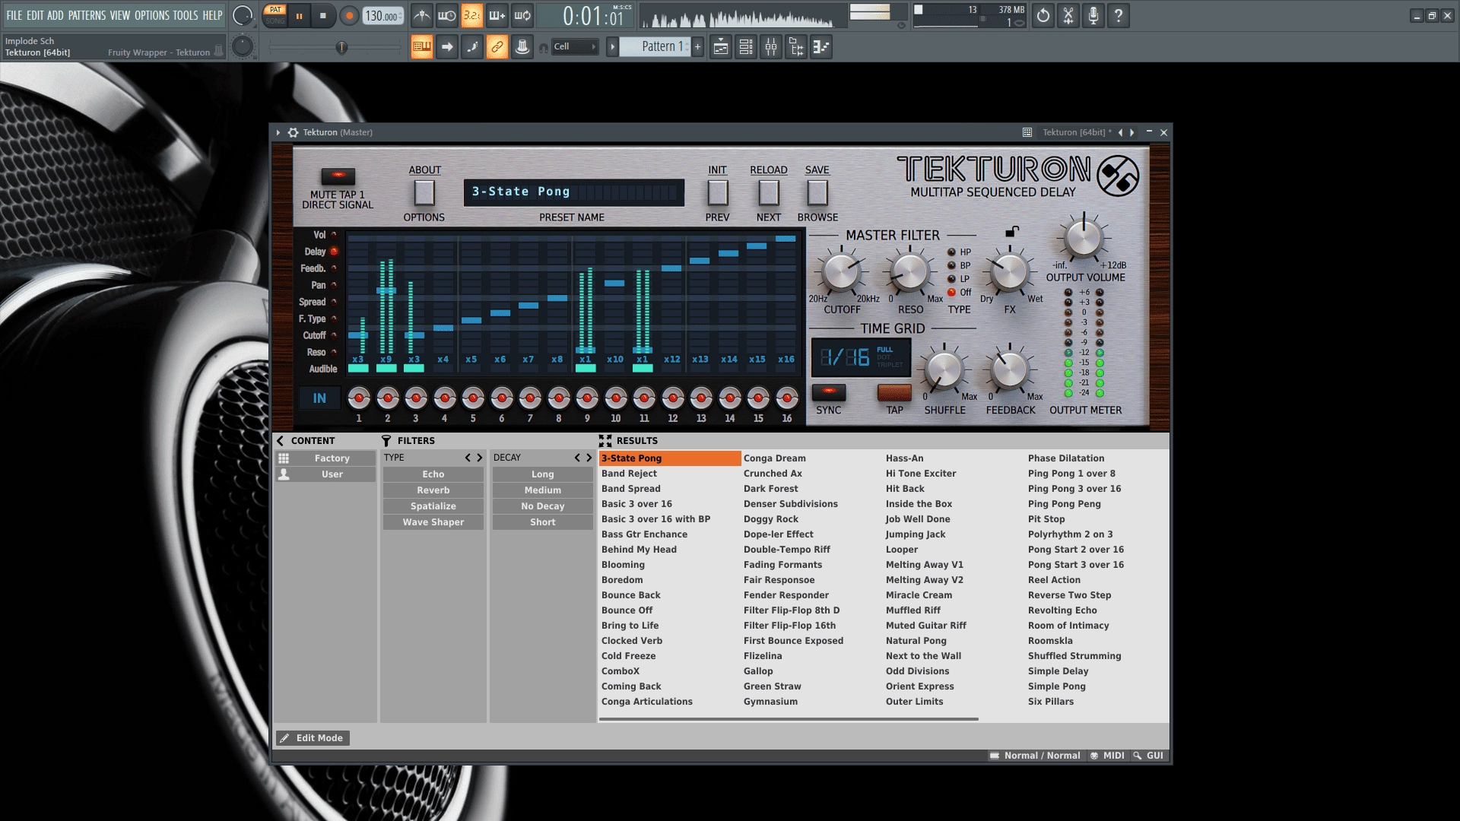The height and width of the screenshot is (821, 1460).
Task: Open the Mixer view icon
Action: pyautogui.click(x=771, y=47)
